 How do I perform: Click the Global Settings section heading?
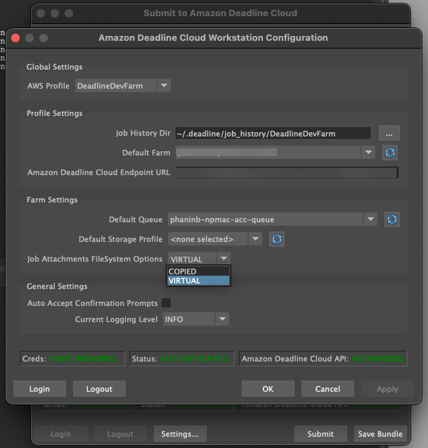point(54,67)
